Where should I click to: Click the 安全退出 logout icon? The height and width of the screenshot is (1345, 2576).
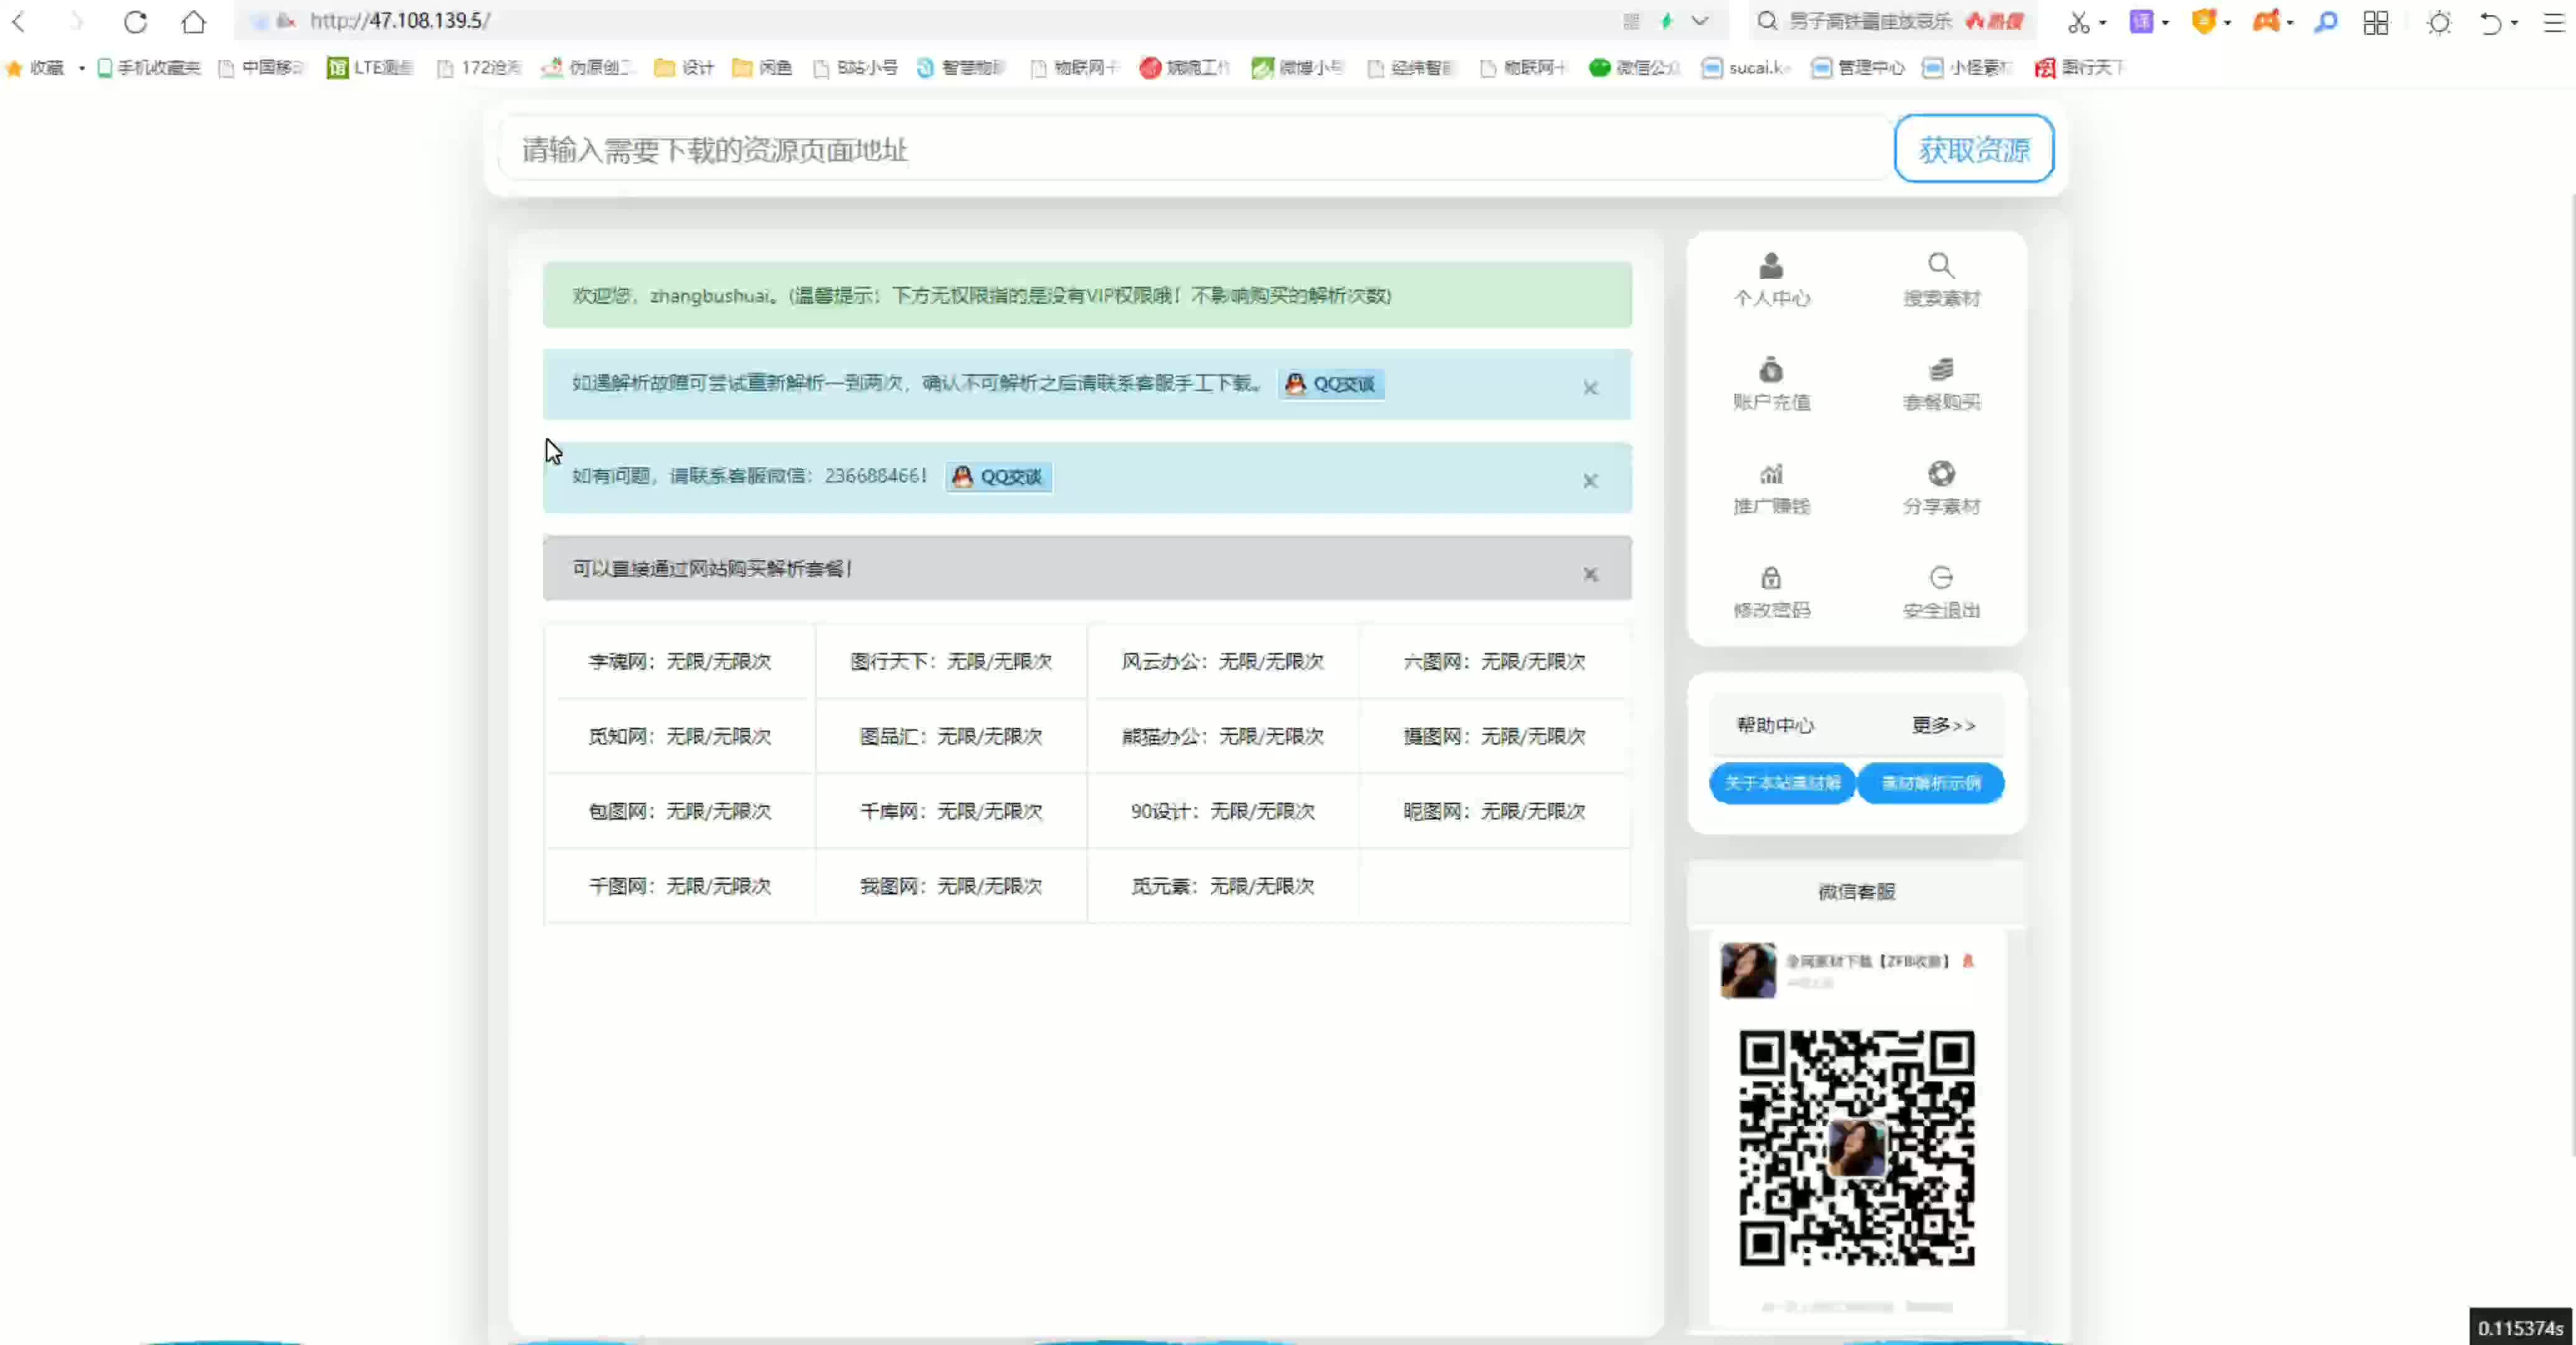tap(1941, 577)
